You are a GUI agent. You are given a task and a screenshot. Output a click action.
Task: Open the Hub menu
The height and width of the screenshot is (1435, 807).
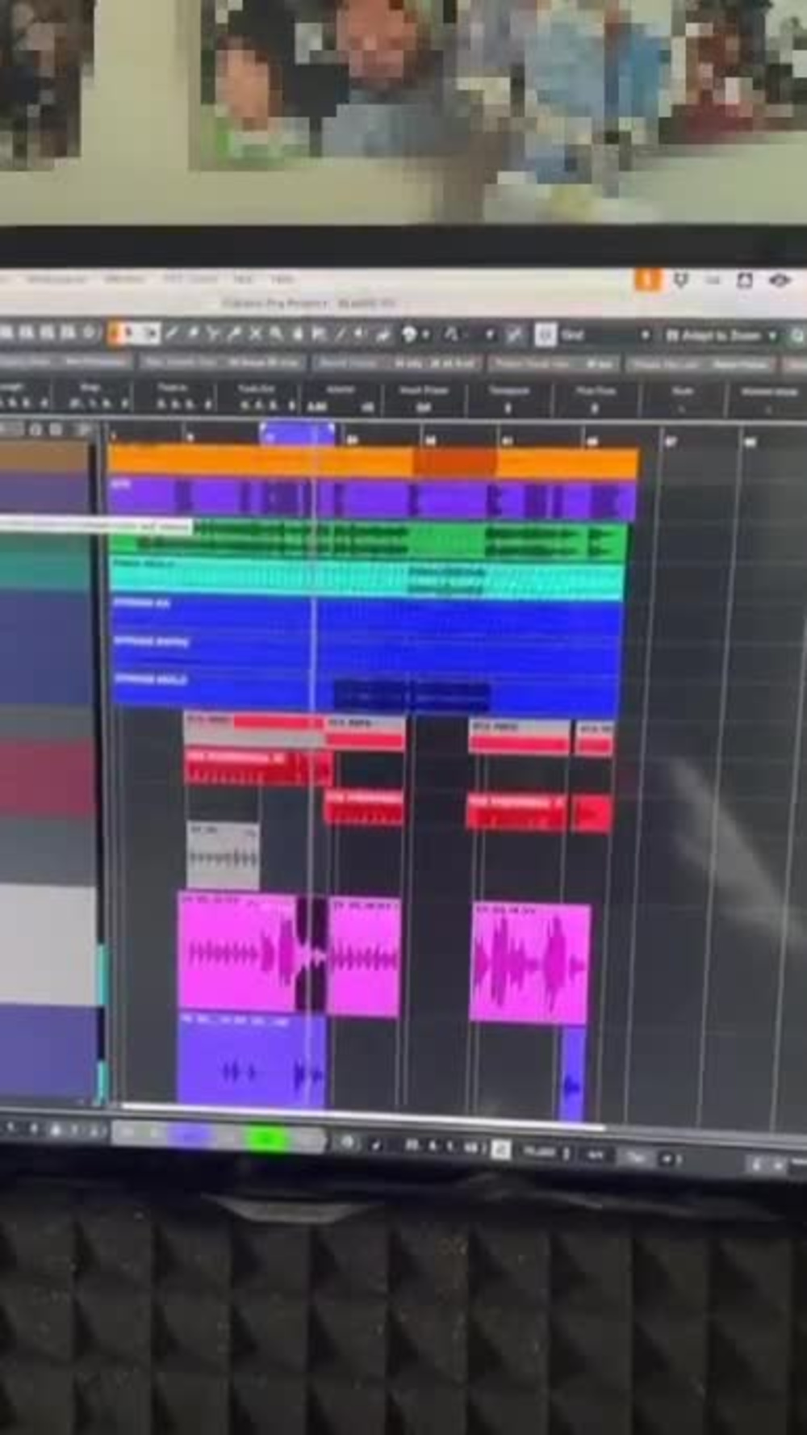click(243, 279)
